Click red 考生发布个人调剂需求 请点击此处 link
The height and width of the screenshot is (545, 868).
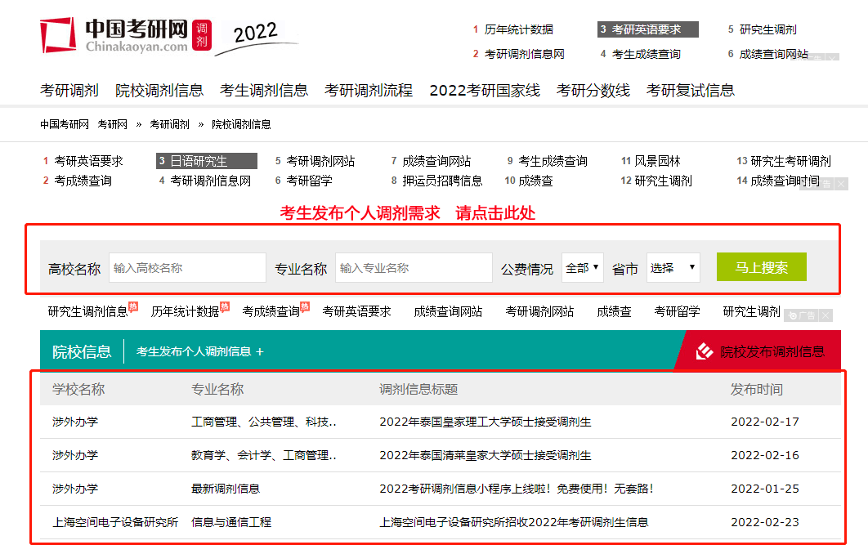[x=408, y=213]
